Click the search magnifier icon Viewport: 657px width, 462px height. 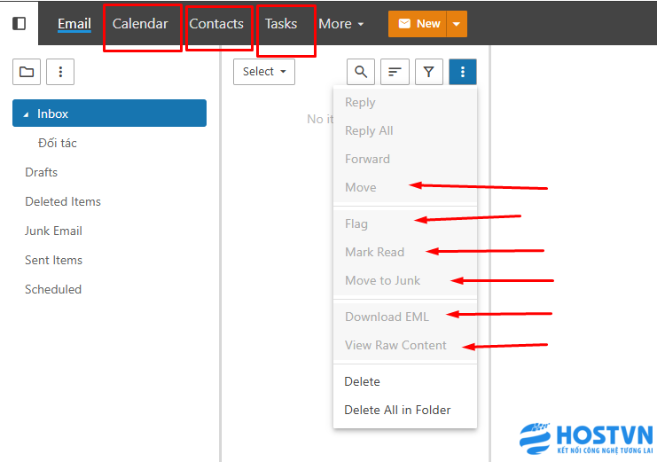click(x=361, y=72)
